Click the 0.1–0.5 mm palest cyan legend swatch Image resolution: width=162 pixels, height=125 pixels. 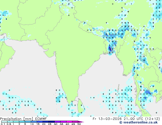tap(4, 122)
